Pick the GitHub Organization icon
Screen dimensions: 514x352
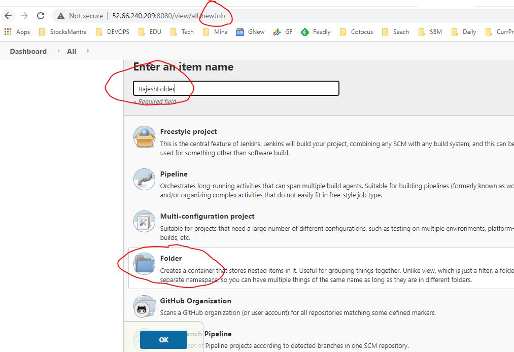(144, 306)
